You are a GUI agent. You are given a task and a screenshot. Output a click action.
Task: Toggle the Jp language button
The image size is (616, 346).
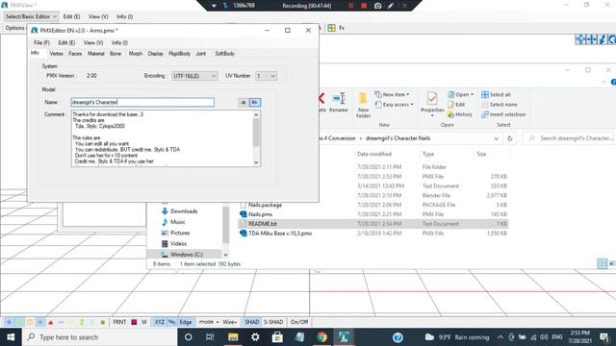244,103
